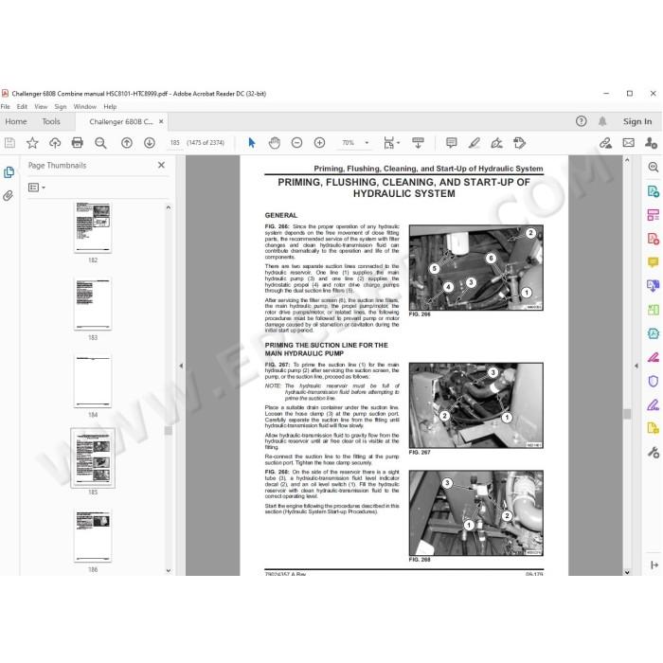Viewport: 663px width, 663px height.
Task: Send file by email envelope
Action: [x=628, y=143]
